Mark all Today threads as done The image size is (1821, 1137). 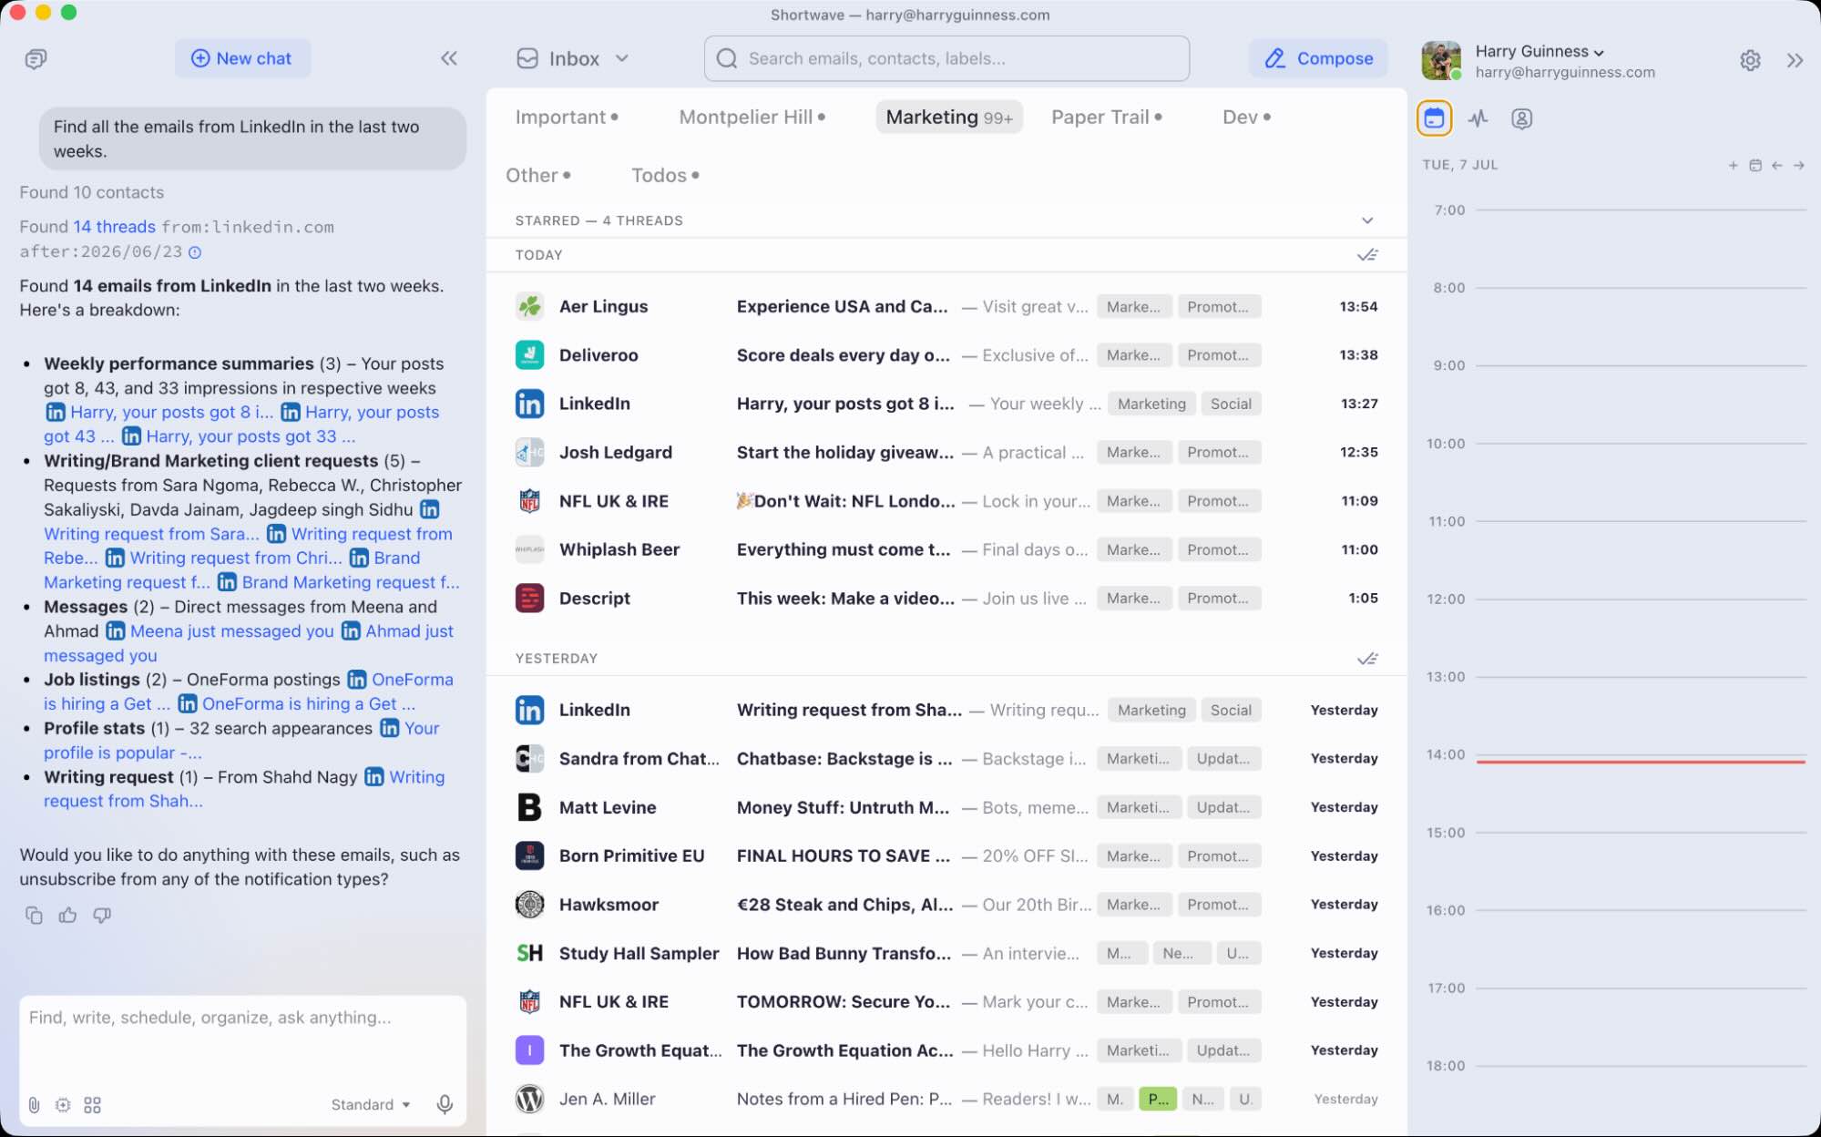1367,255
